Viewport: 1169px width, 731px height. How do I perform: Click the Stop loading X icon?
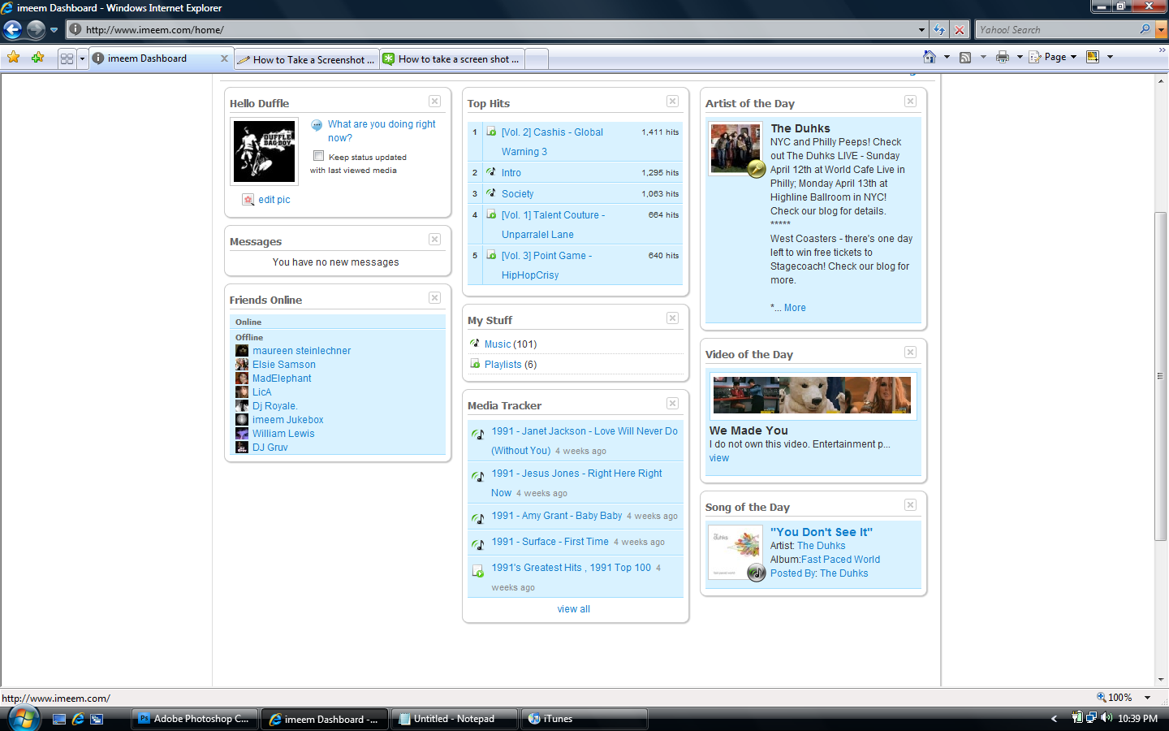960,30
